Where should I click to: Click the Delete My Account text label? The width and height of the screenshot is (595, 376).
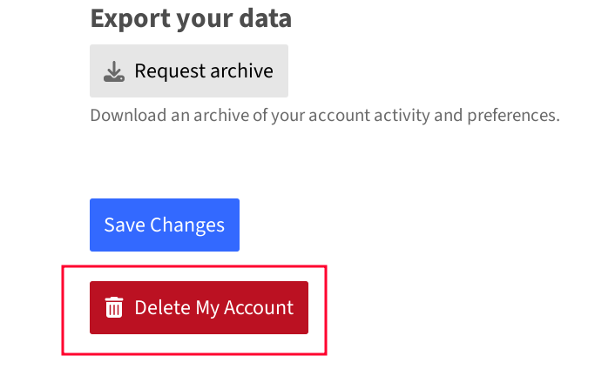coord(214,308)
